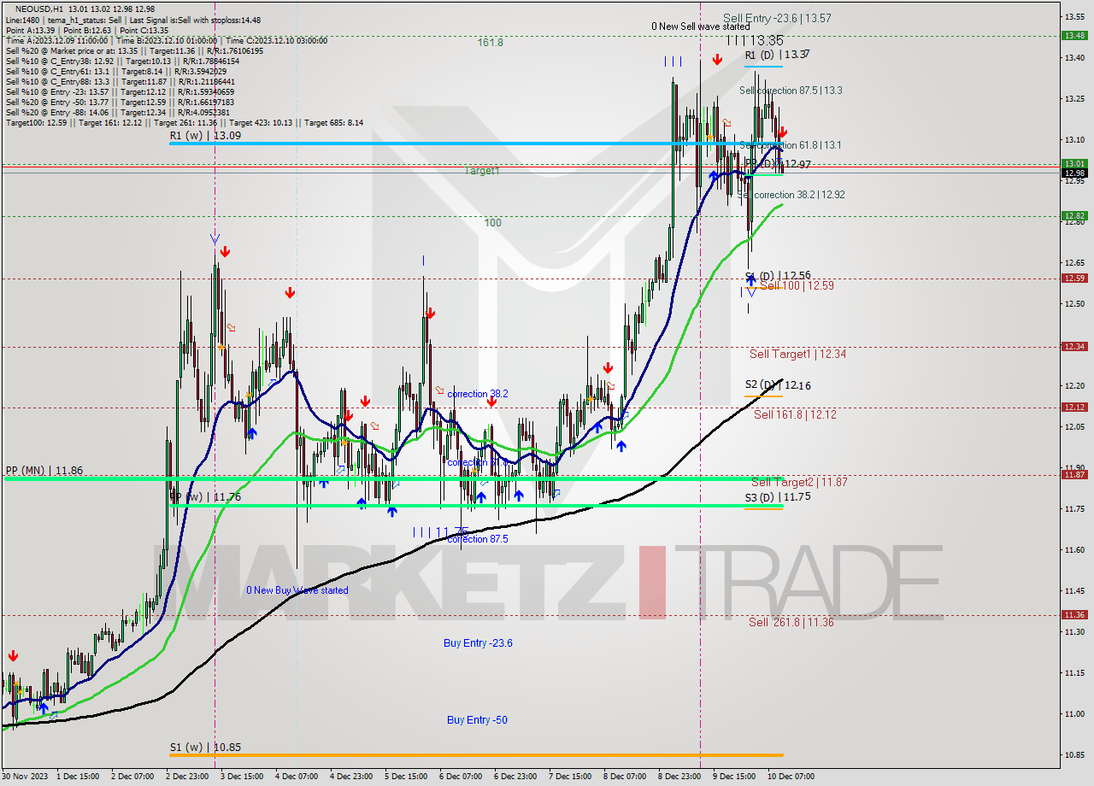Image resolution: width=1094 pixels, height=786 pixels.
Task: Click the green 13.48 price tag on axis
Action: tap(1074, 35)
